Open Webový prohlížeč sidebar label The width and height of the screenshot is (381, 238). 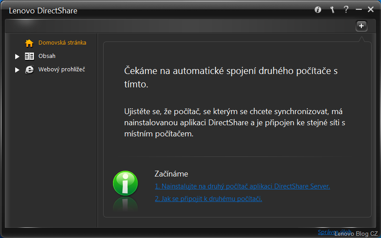pos(62,70)
